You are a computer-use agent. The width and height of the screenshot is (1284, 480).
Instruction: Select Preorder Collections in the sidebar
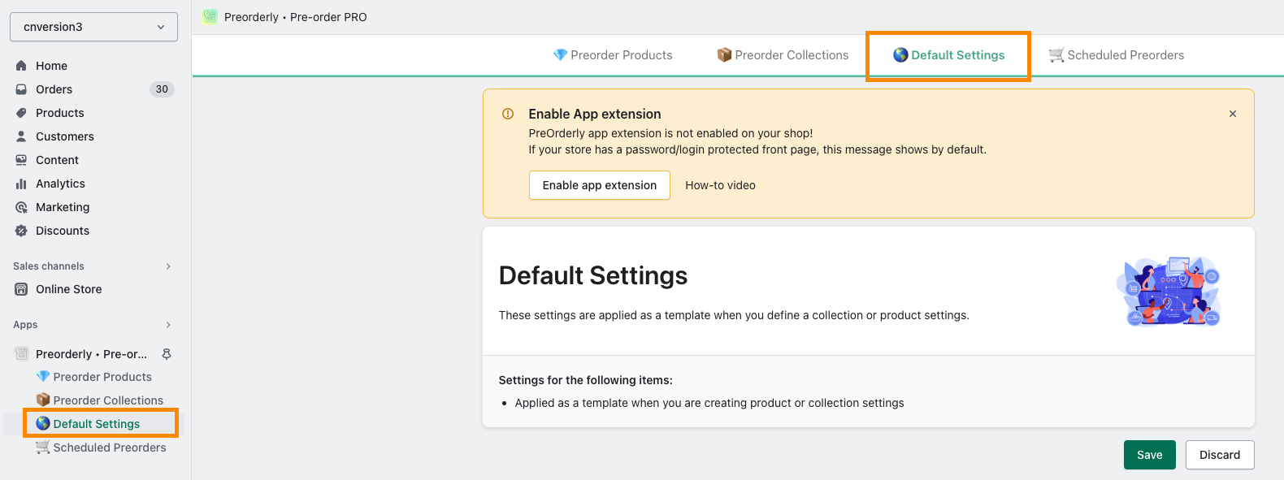click(100, 400)
